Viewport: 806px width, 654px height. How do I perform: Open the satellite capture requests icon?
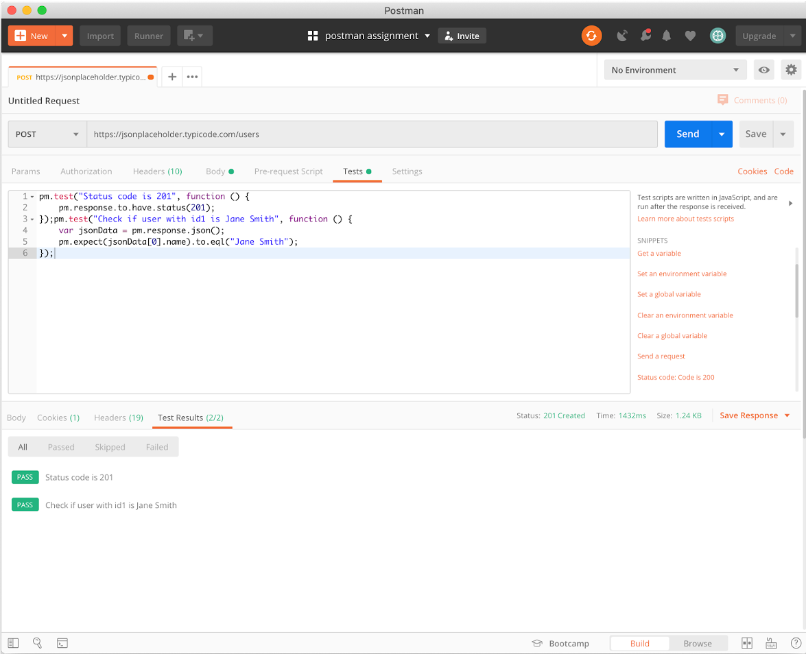622,36
